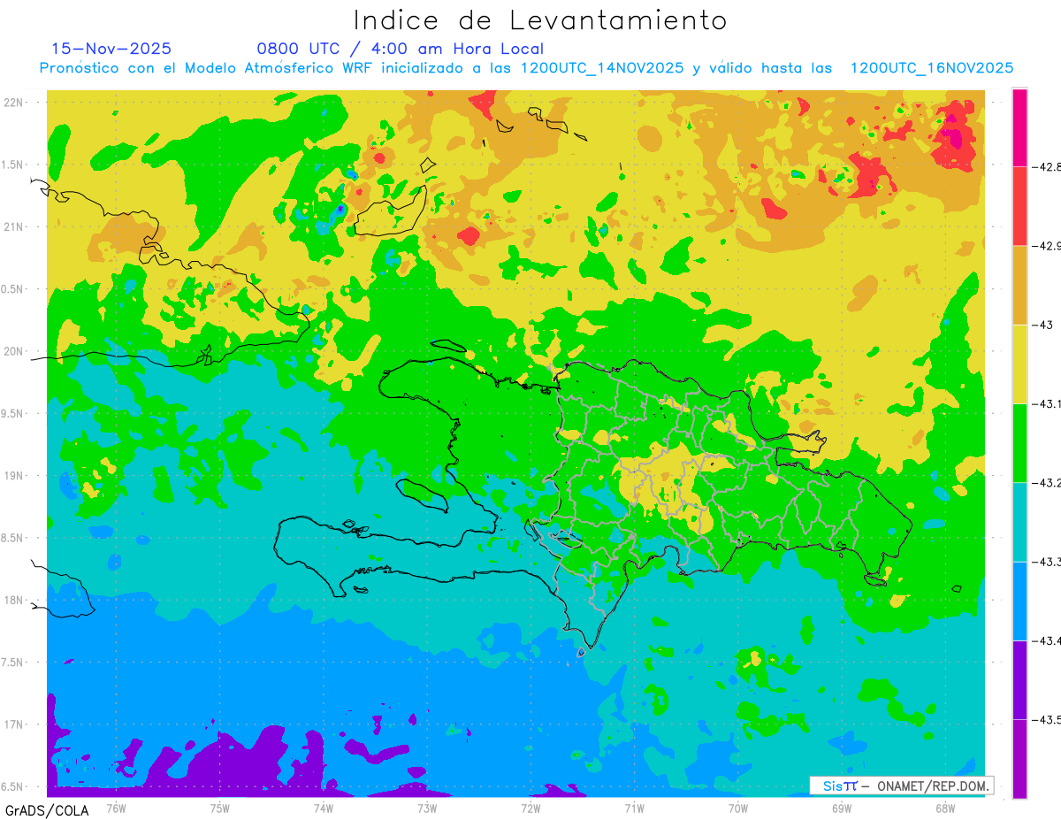Screen dimensions: 1061x820
Task: Select the 20N latitude label
Action: click(15, 351)
